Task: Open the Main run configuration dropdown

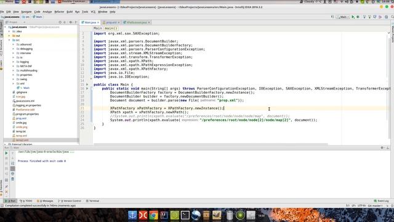Action: (344, 17)
